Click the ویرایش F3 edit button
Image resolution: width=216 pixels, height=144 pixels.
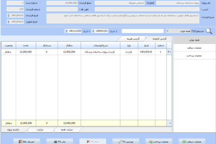click(x=126, y=141)
